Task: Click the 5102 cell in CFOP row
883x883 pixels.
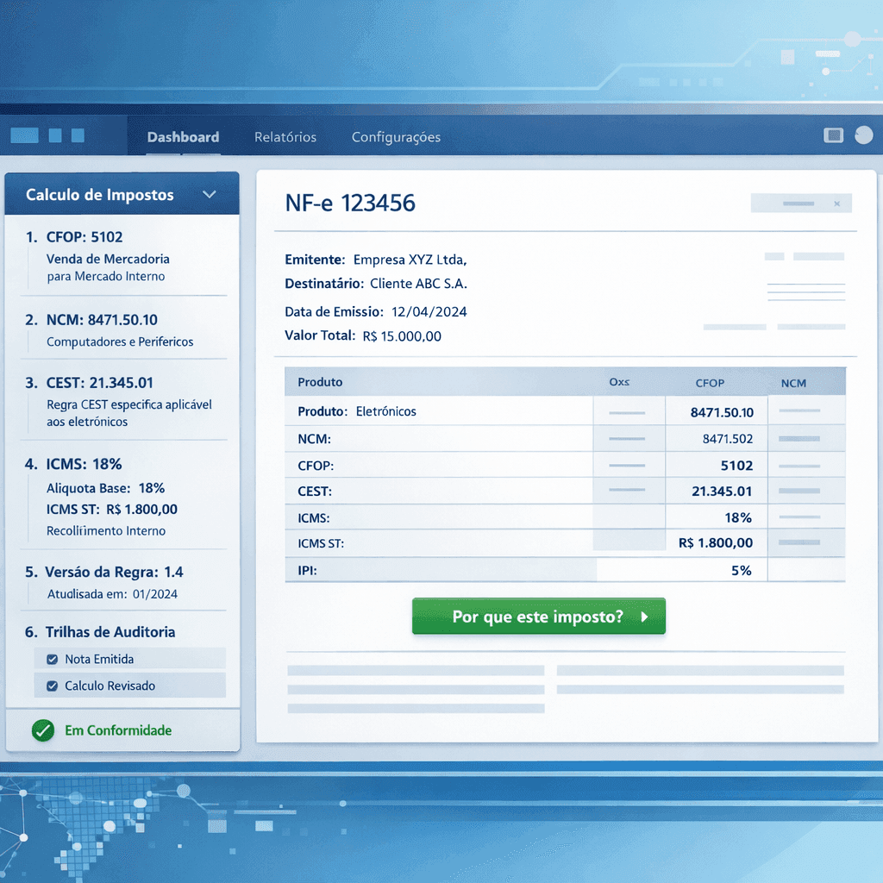Action: click(x=736, y=466)
